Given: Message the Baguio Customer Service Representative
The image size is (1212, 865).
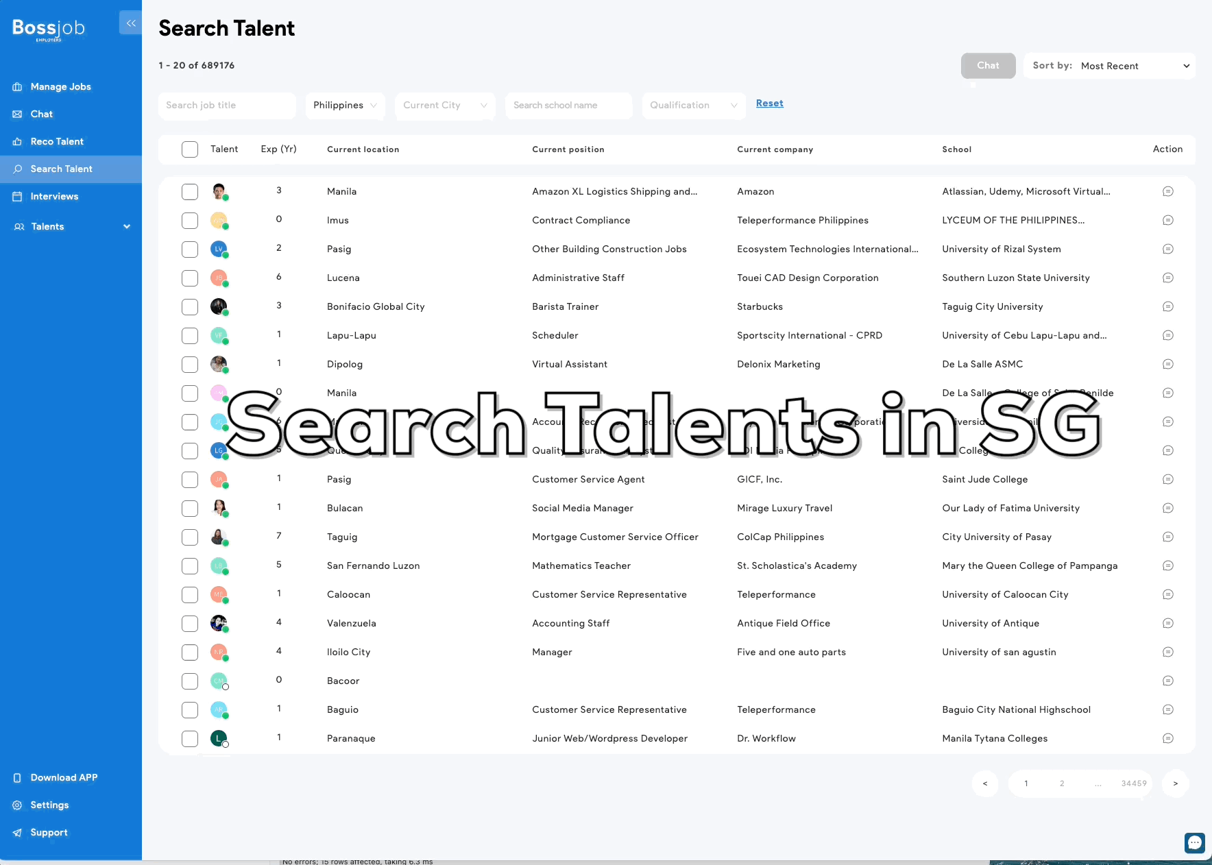Looking at the screenshot, I should pyautogui.click(x=1168, y=710).
